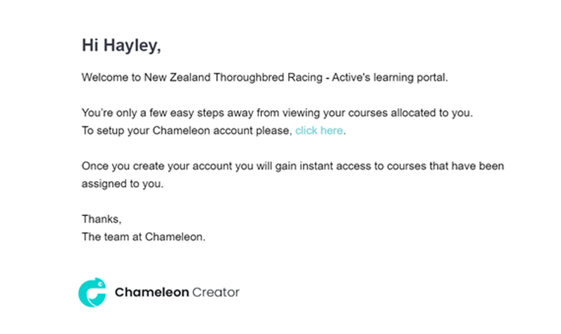
Task: Click the "Hi Hayley," greeting heading
Action: coord(121,46)
